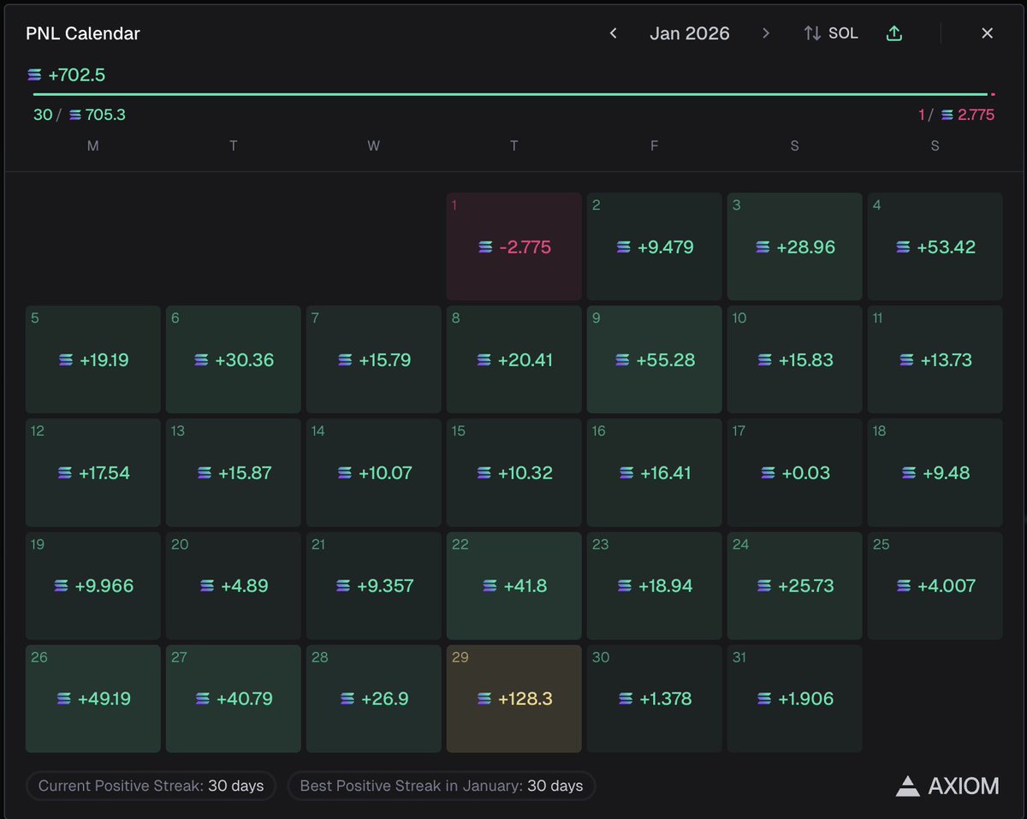The width and height of the screenshot is (1027, 819).
Task: Click the green profit progress bar
Action: [x=510, y=94]
